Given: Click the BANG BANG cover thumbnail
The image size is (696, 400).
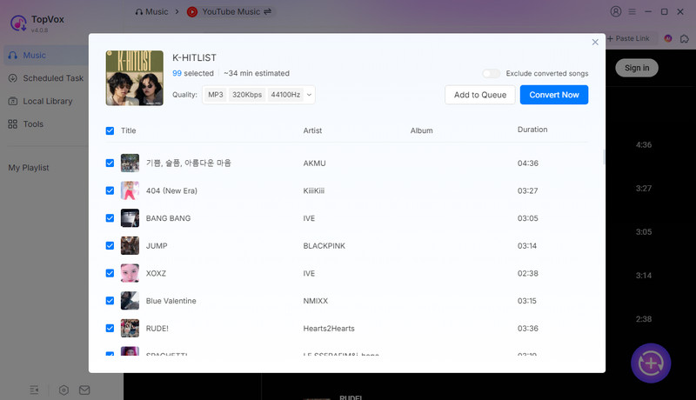Looking at the screenshot, I should (x=130, y=218).
